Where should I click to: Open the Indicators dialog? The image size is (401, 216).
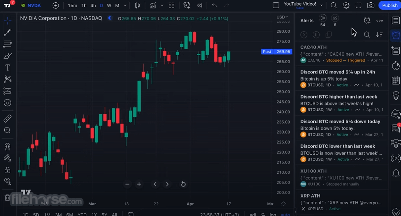point(153,5)
